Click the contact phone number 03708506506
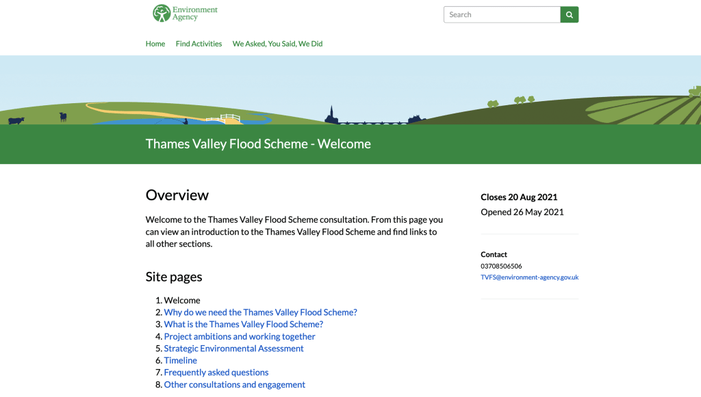701x397 pixels. 501,266
